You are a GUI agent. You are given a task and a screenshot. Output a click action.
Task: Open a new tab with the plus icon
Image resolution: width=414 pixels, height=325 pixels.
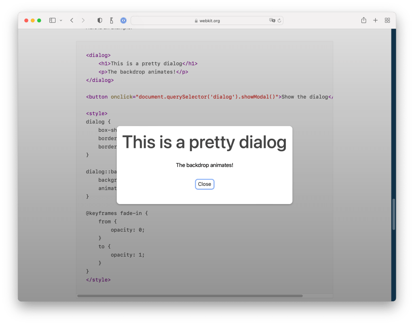click(x=375, y=20)
